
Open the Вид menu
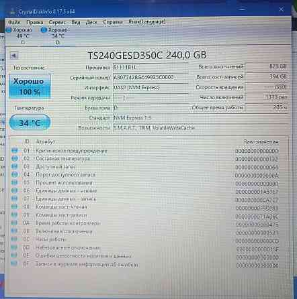click(x=76, y=22)
